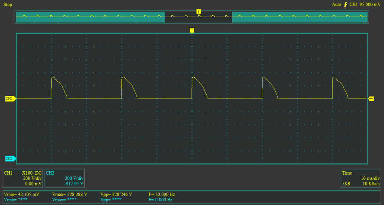The height and width of the screenshot is (205, 384).
Task: Click the CH2 offset value -917.95 V
Action: tap(73, 184)
